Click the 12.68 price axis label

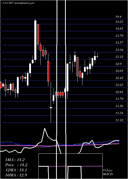coord(119,71)
